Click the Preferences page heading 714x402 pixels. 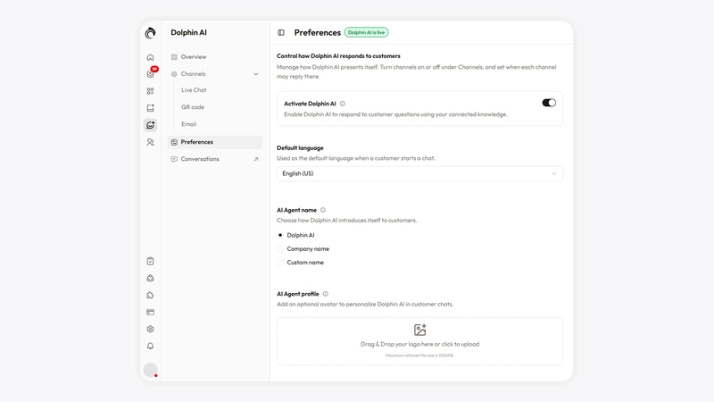coord(318,32)
